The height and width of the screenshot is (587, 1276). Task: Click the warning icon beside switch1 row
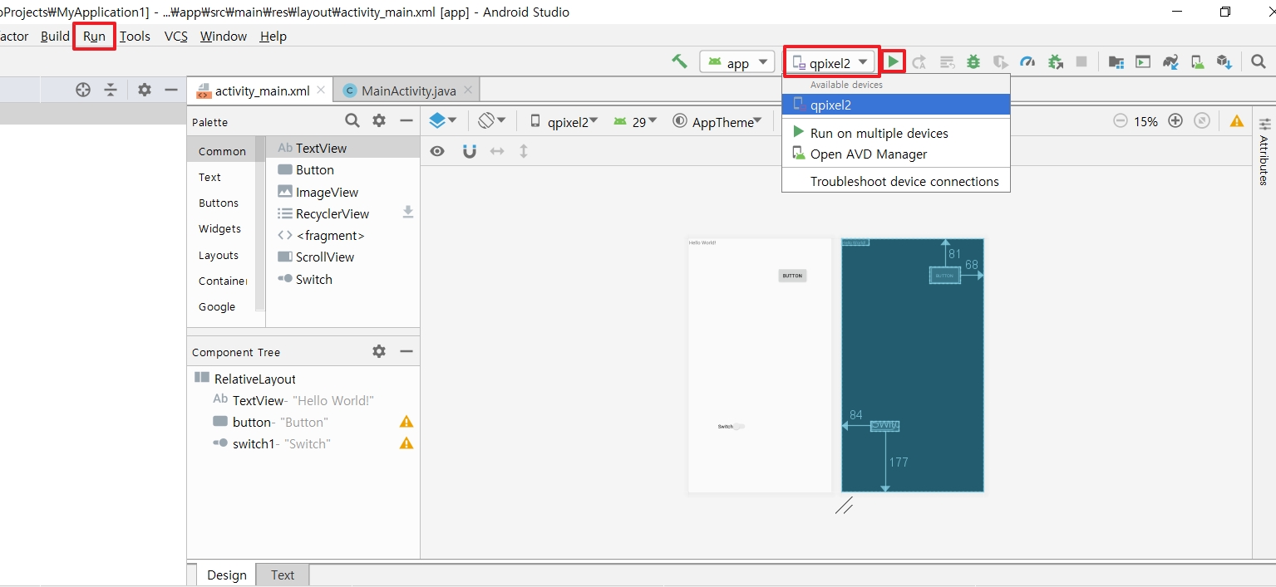406,443
